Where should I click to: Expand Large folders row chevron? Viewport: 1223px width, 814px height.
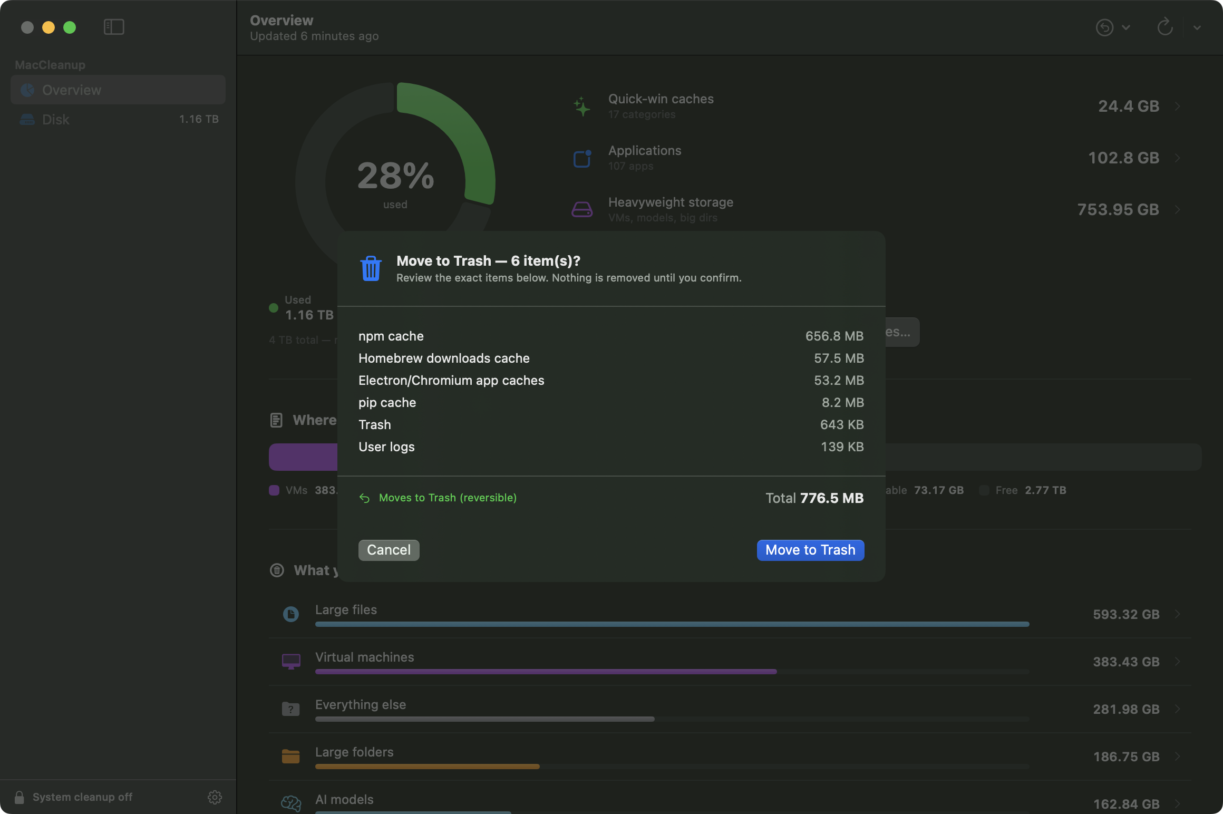(x=1178, y=757)
